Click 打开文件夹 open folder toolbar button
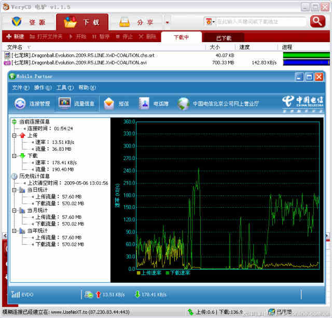 pos(46,37)
